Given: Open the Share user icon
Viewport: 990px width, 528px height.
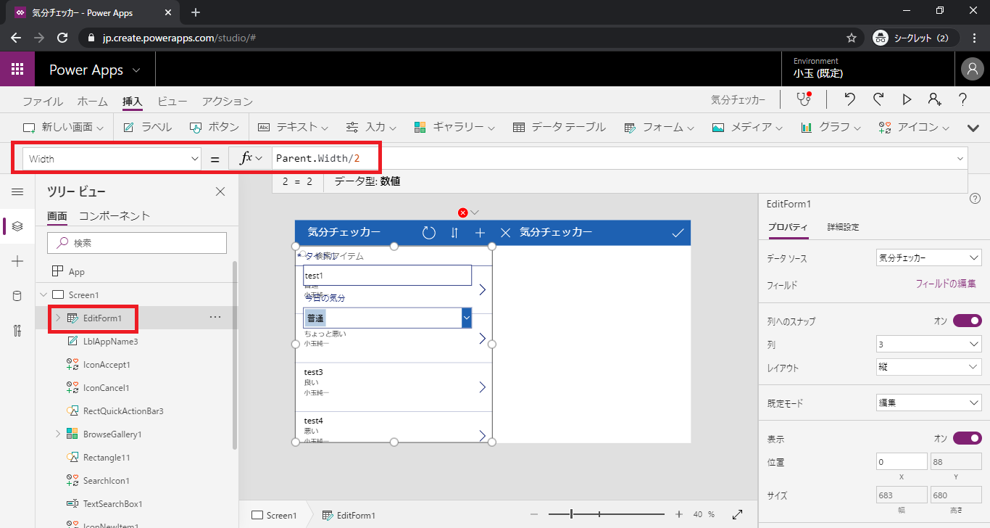Looking at the screenshot, I should (x=934, y=100).
